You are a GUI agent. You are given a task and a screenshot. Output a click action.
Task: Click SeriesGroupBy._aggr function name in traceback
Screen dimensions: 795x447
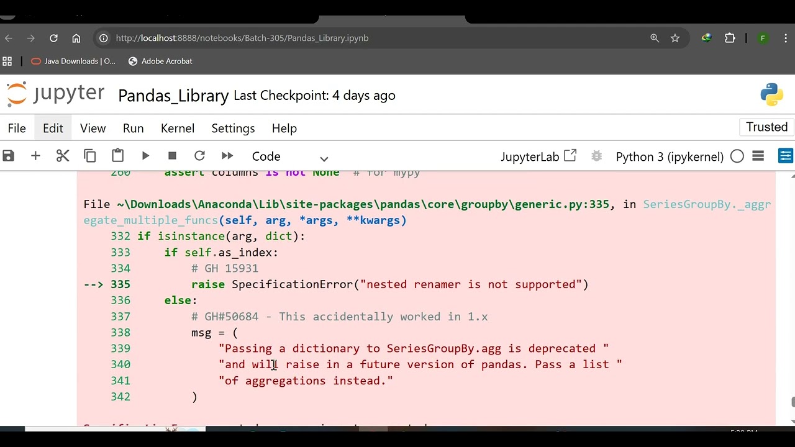(x=707, y=204)
